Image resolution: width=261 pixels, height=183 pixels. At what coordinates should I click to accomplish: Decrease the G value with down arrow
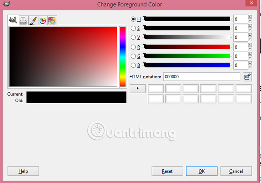(x=250, y=58)
